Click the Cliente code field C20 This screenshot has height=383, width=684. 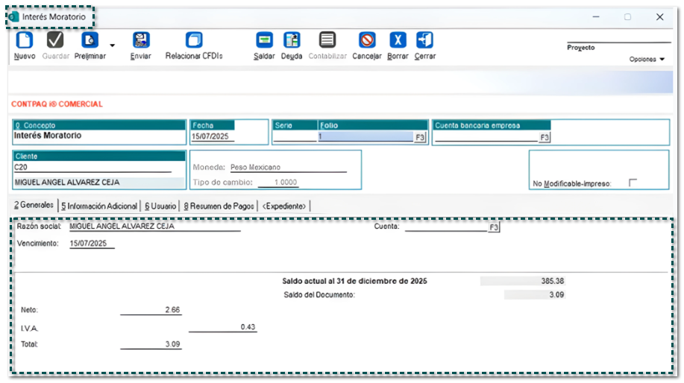click(x=98, y=168)
